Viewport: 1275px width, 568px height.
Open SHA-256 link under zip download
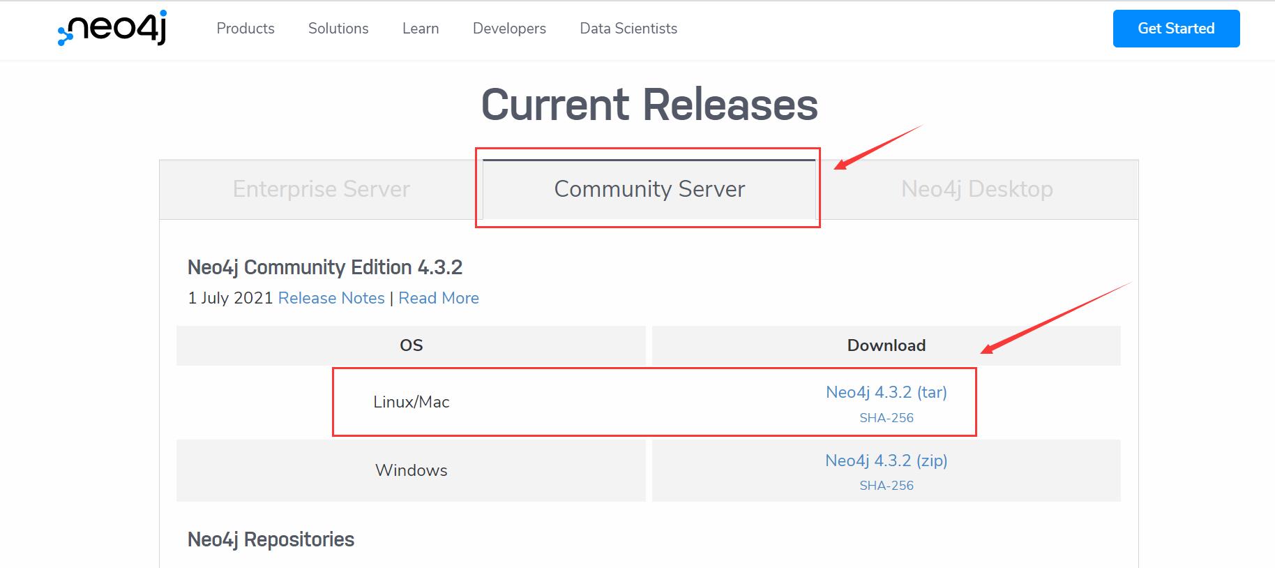887,486
